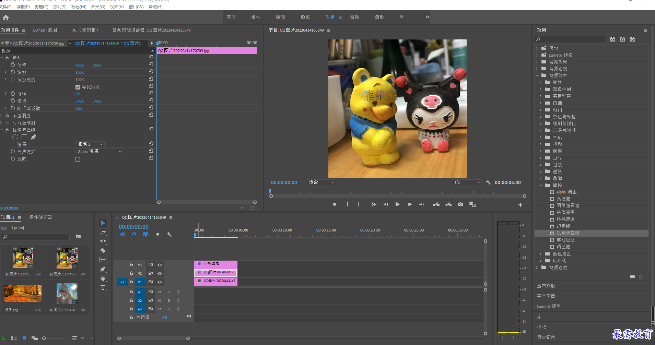This screenshot has width=655, height=345.
Task: Switch to the Media Browser tab
Action: 40,217
